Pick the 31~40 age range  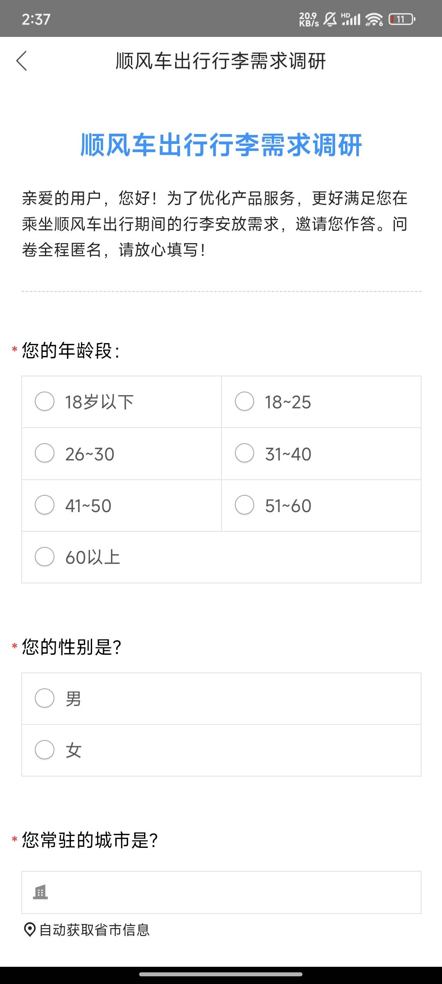(x=321, y=454)
